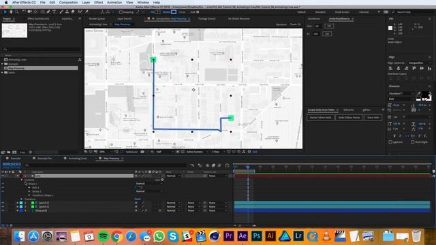Image resolution: width=436 pixels, height=245 pixels.
Task: Toggle Shape 1 visibility eye
Action: pos(3,184)
